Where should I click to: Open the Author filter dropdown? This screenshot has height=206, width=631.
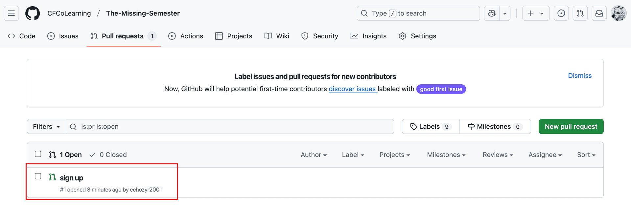coord(314,155)
